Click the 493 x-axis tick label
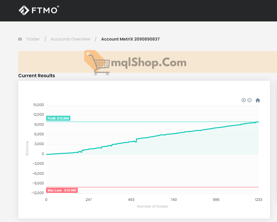The image size is (277, 222). (x=131, y=200)
